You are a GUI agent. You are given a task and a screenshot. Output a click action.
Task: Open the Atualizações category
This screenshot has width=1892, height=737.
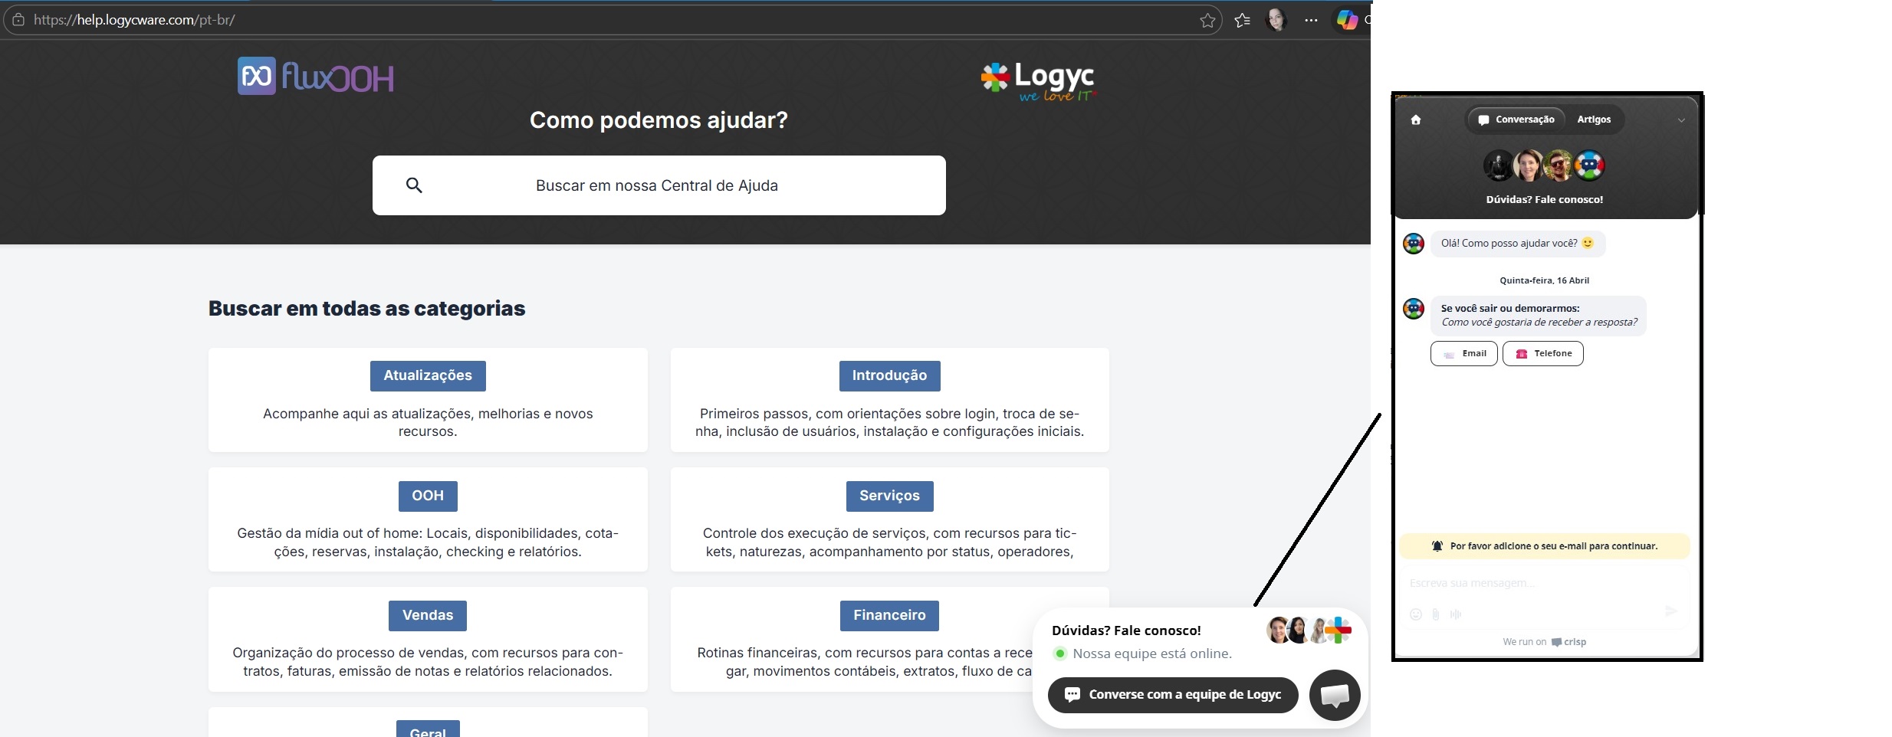(x=428, y=375)
